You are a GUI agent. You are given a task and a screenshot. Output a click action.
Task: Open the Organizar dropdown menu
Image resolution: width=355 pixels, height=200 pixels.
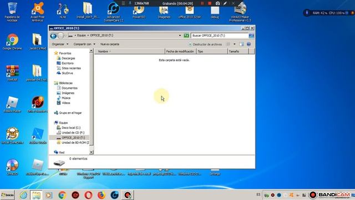click(60, 44)
